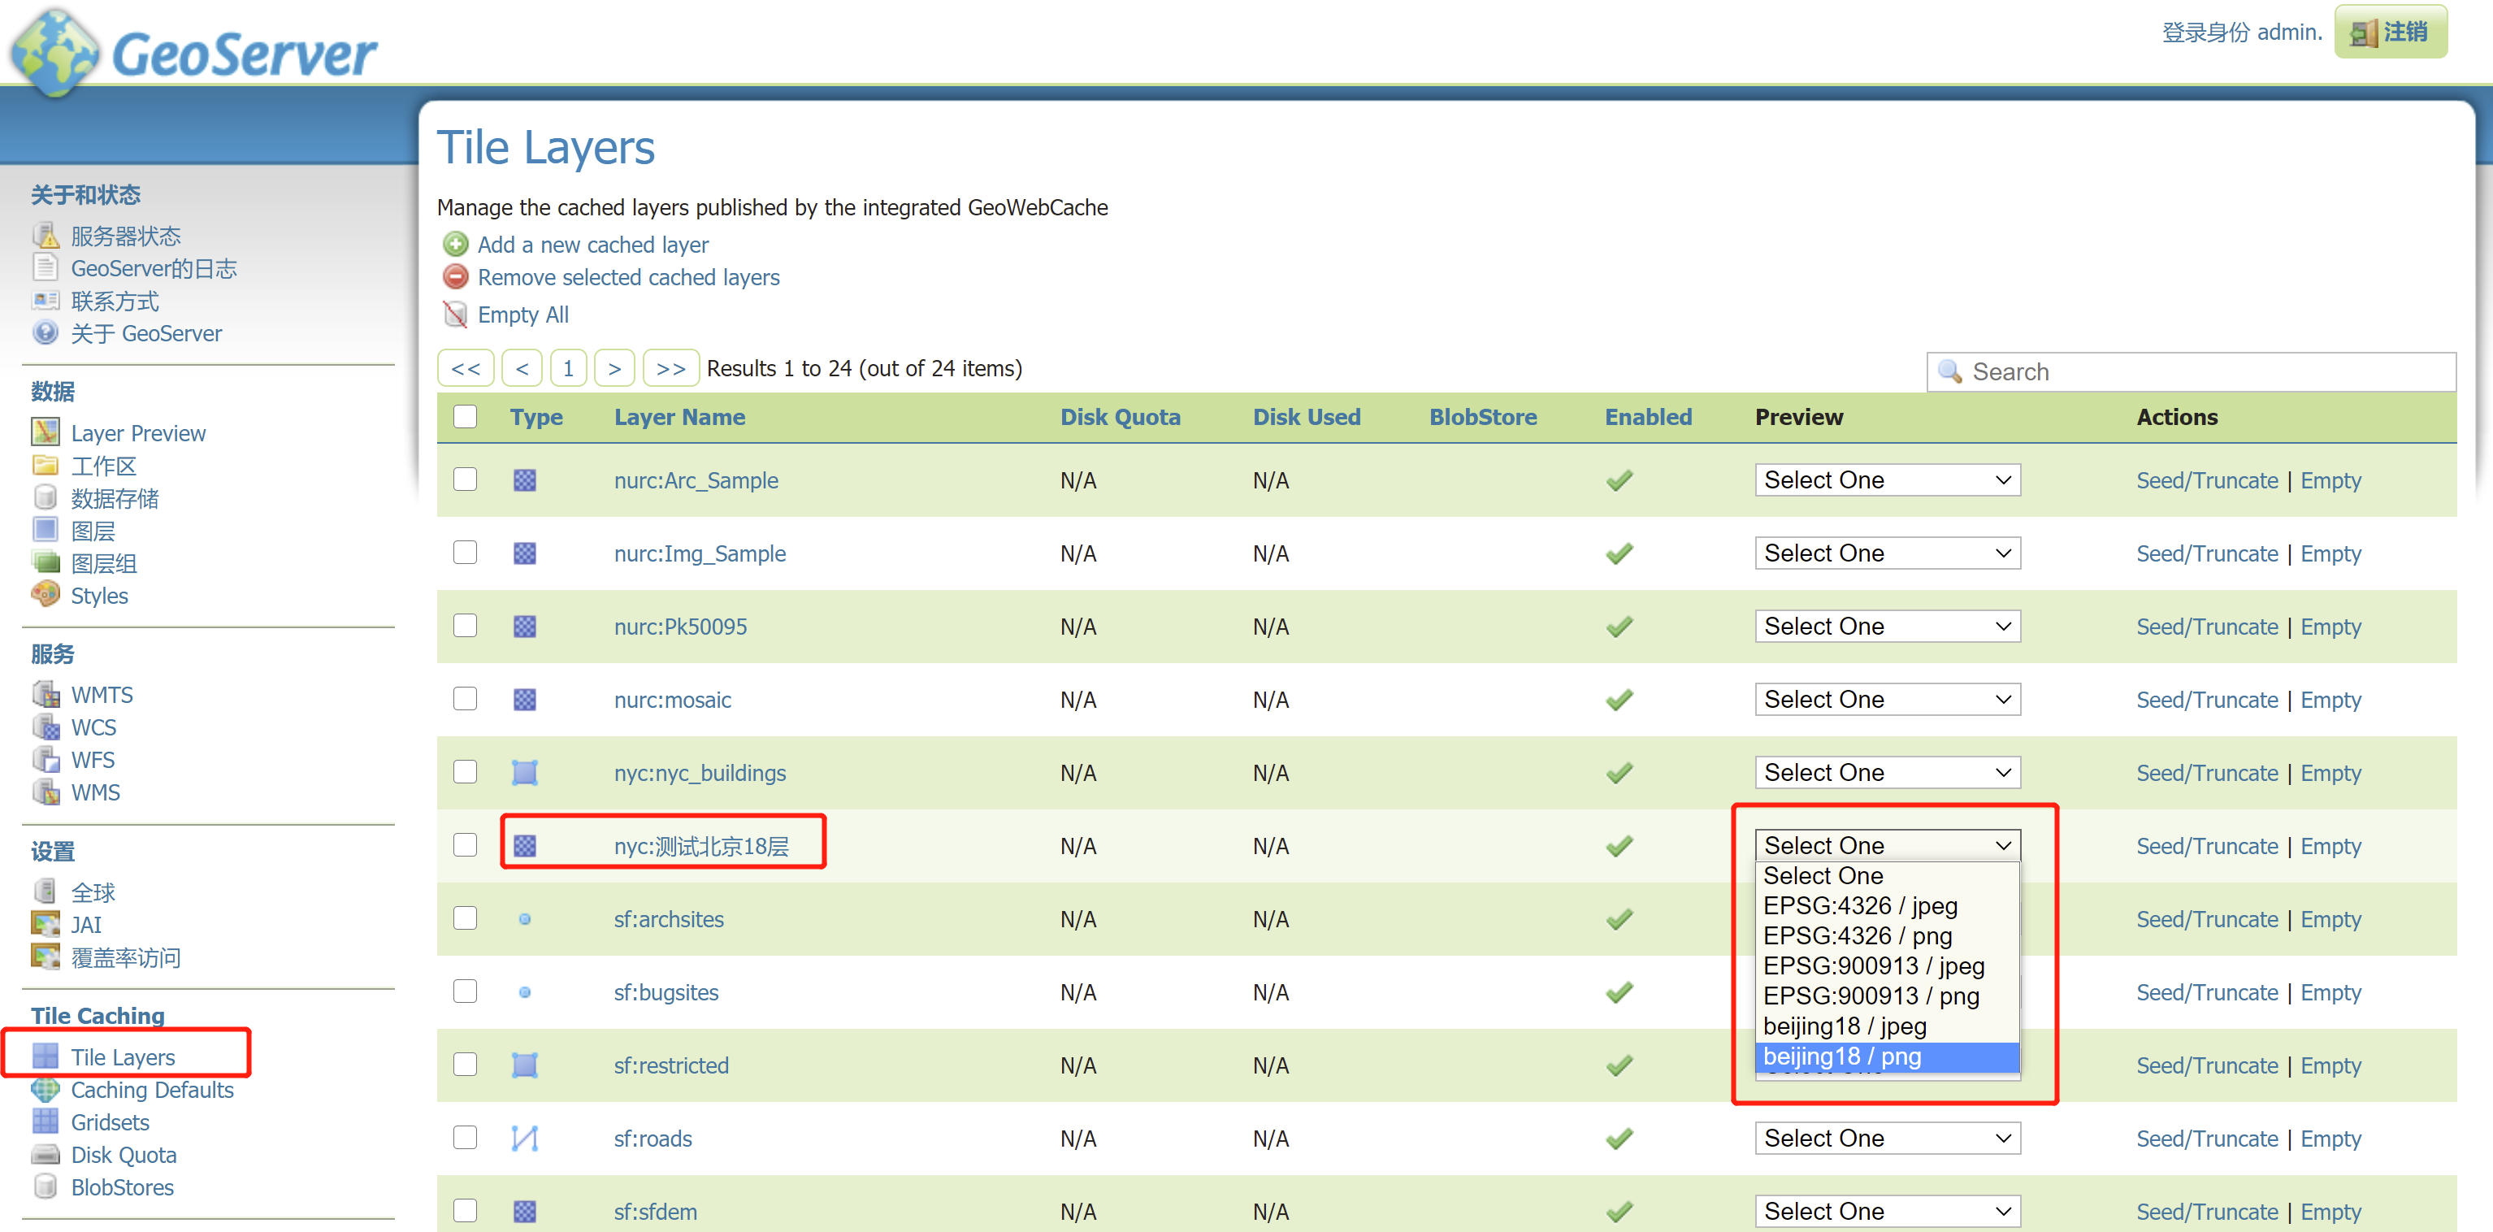Tick the checkbox next to nyc:nyc_buildings
This screenshot has height=1232, width=2493.
[x=466, y=771]
